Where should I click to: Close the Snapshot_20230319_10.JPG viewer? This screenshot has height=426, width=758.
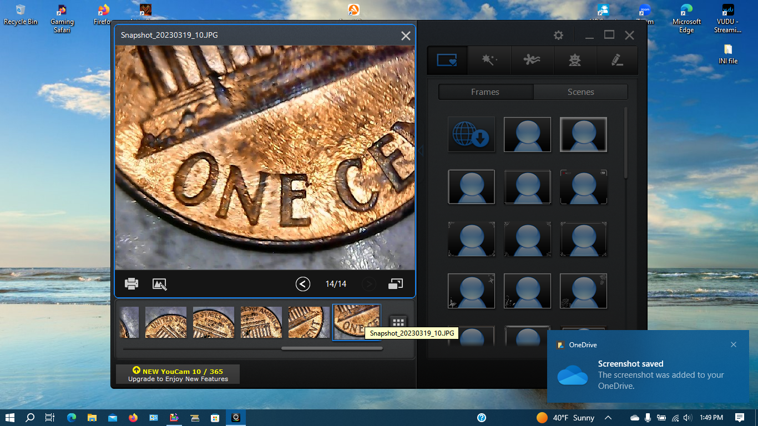pos(406,35)
